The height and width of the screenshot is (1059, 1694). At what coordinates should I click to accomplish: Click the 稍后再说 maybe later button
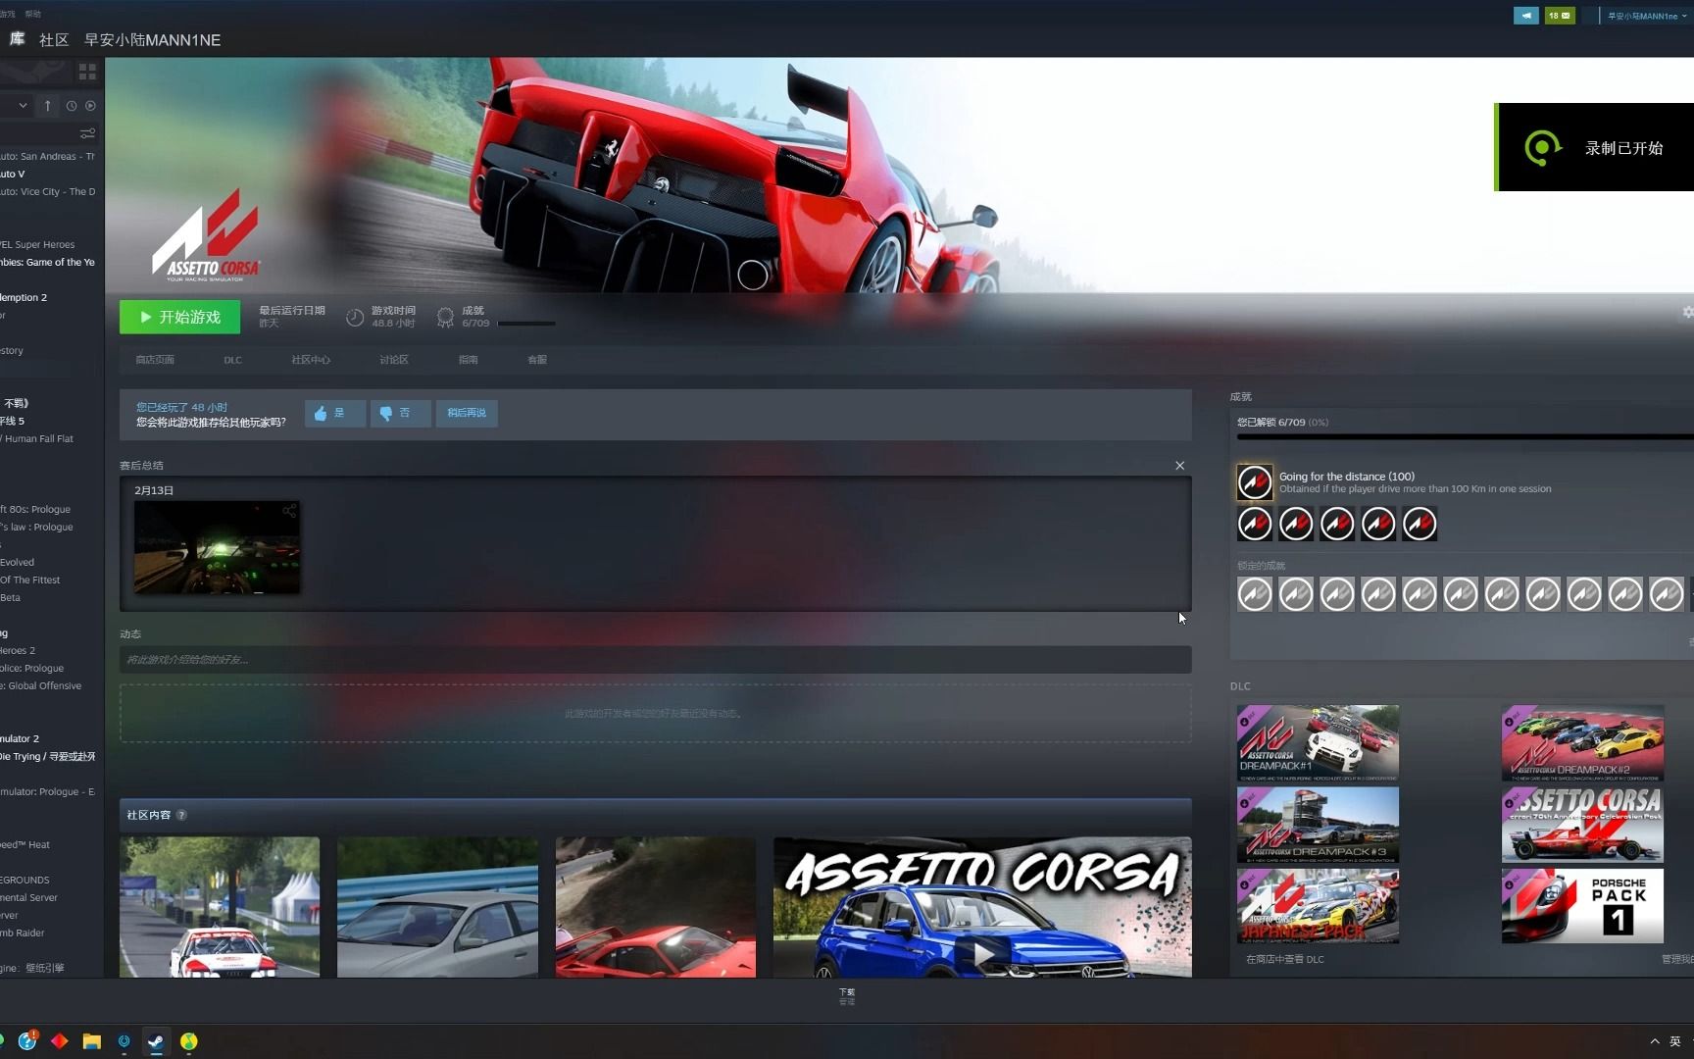pyautogui.click(x=467, y=413)
